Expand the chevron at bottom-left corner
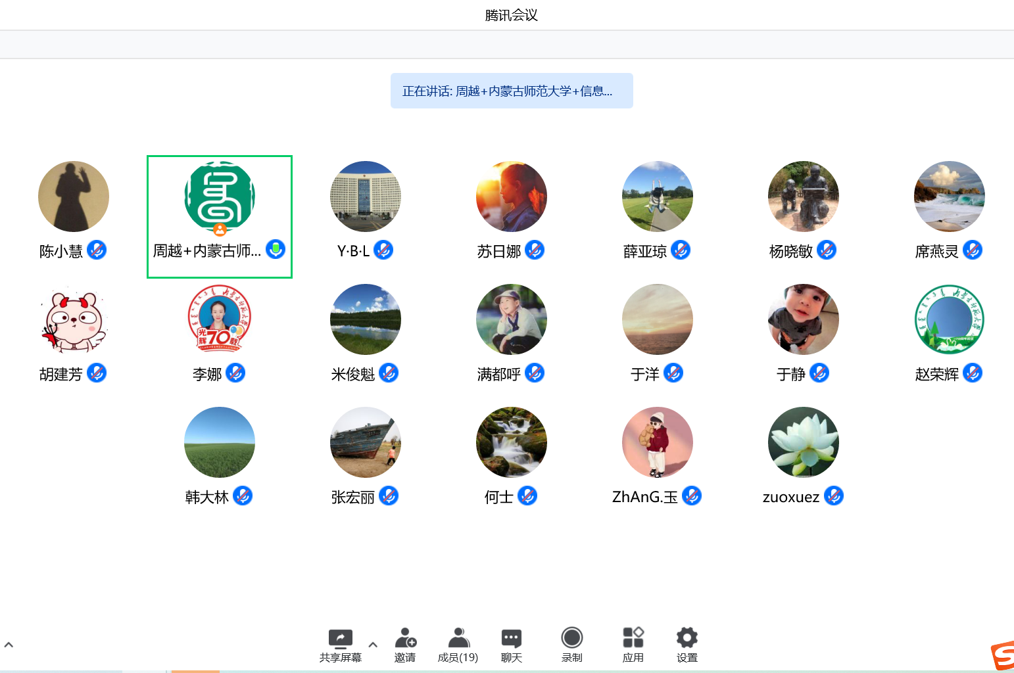 9,645
